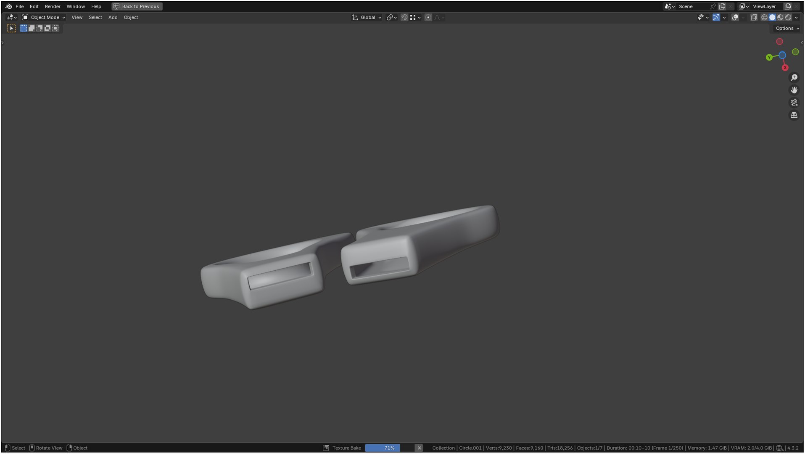Browse view layers dropdown
The width and height of the screenshot is (805, 454).
(744, 6)
